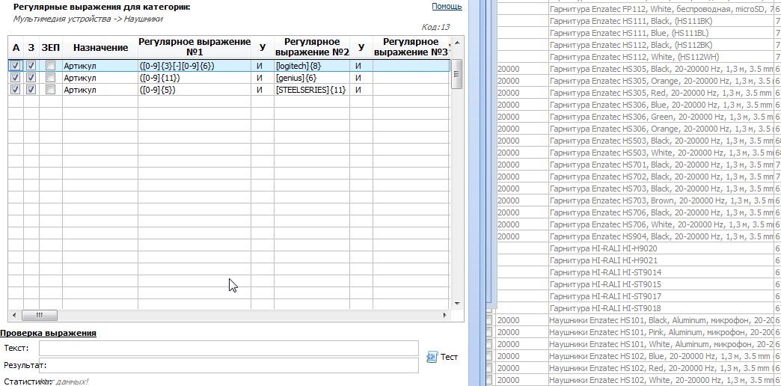Screen dimensions: 781x386
Task: Select row Гарнитура Enzatec HS111, Blue
Action: 661,33
